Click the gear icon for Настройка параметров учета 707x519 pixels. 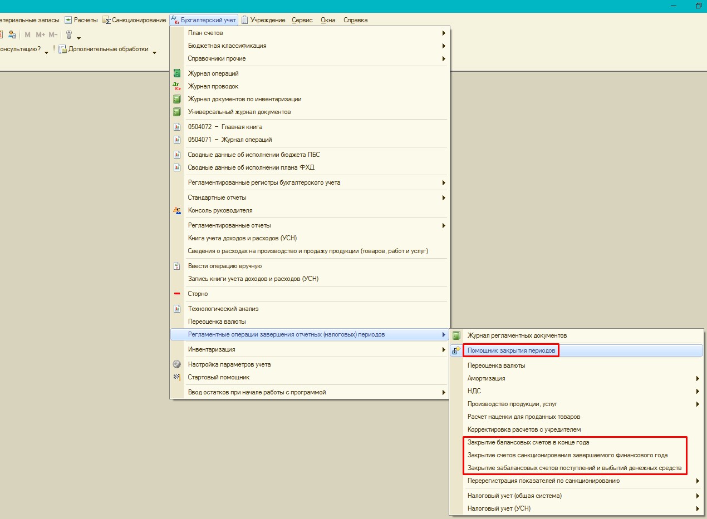177,364
